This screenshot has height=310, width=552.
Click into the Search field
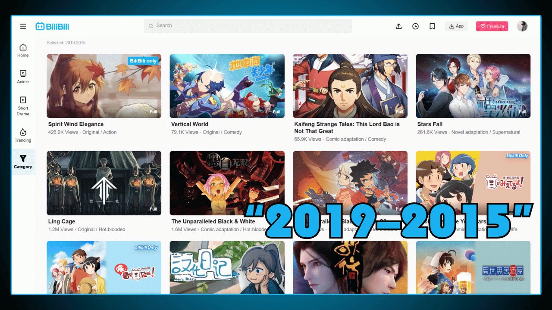pyautogui.click(x=248, y=26)
